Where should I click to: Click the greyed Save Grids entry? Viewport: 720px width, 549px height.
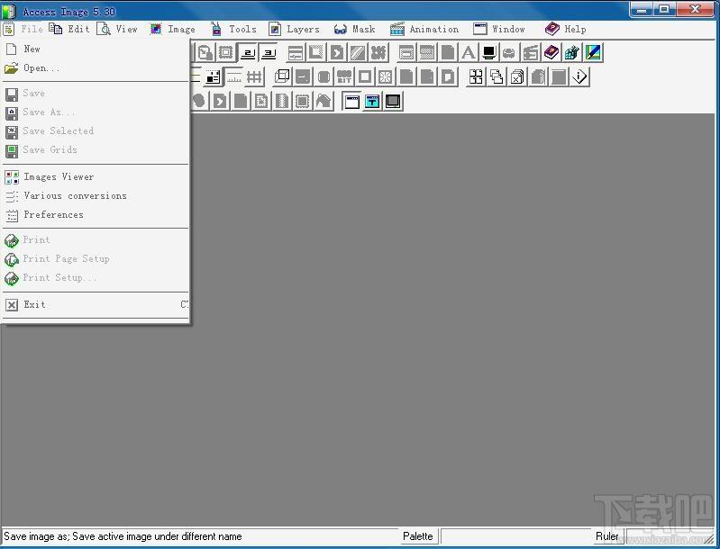pyautogui.click(x=96, y=149)
